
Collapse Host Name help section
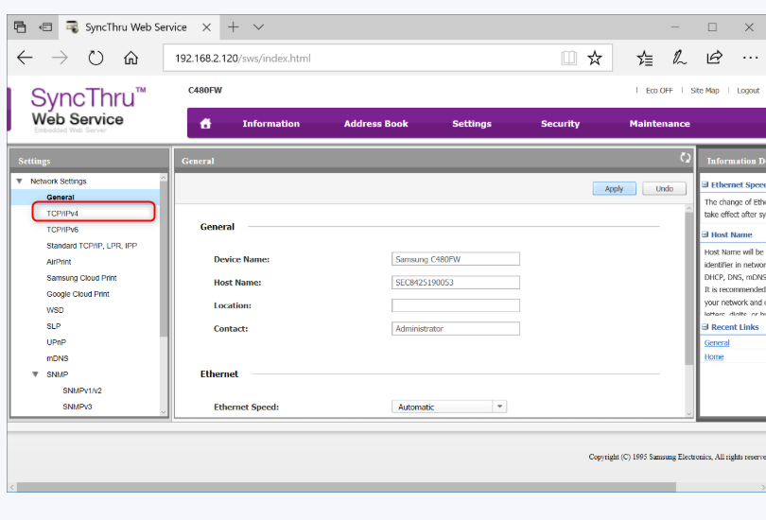[705, 234]
